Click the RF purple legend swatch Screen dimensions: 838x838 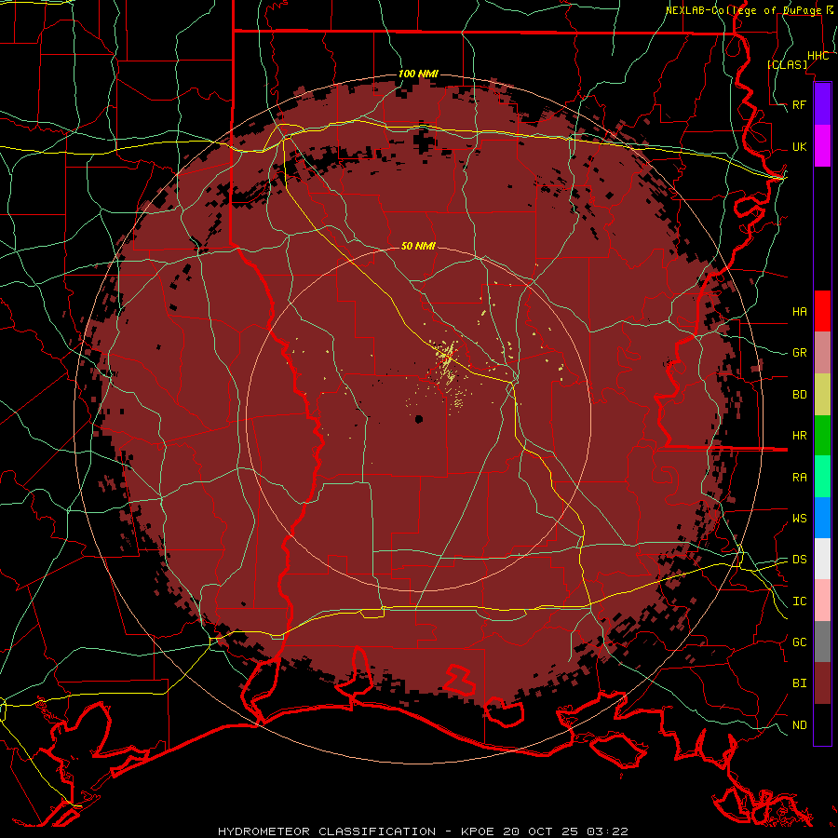pyautogui.click(x=822, y=104)
